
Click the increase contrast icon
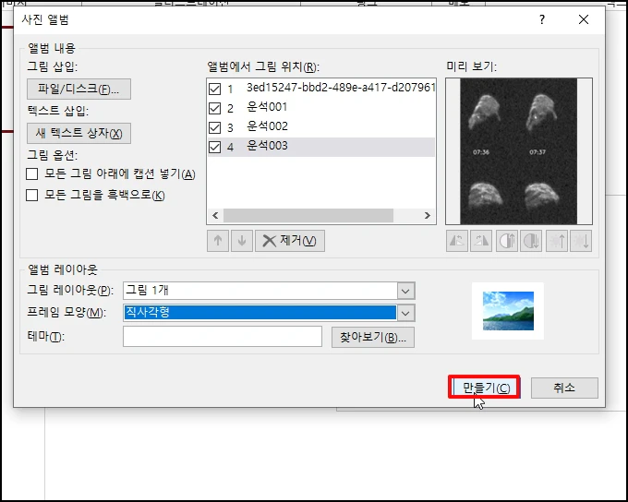[507, 241]
